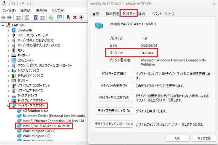Expand the システム デバイス category
This screenshot has height=145, width=218.
(x=8, y=71)
